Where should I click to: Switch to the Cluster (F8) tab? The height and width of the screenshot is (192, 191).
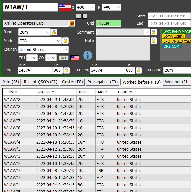[x=73, y=82]
